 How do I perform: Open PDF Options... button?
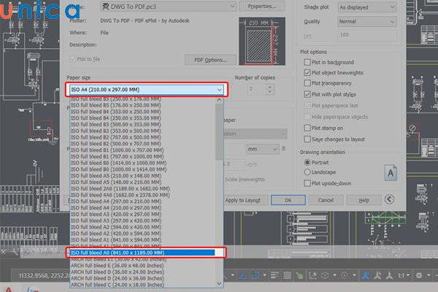tap(210, 60)
